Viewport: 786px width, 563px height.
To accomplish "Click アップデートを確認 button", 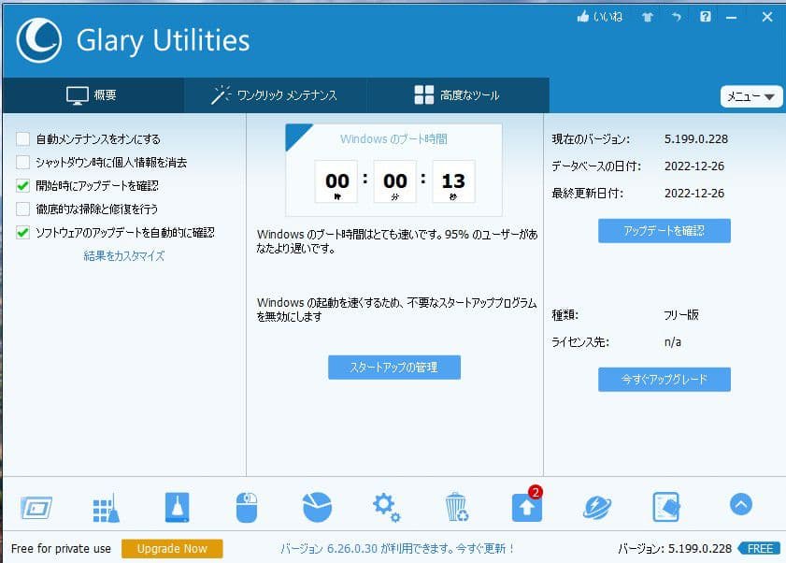I will (x=665, y=231).
